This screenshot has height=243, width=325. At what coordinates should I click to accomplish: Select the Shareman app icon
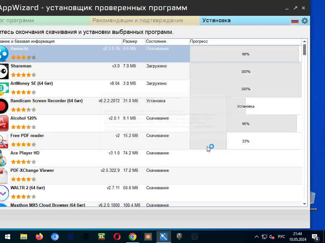4,71
